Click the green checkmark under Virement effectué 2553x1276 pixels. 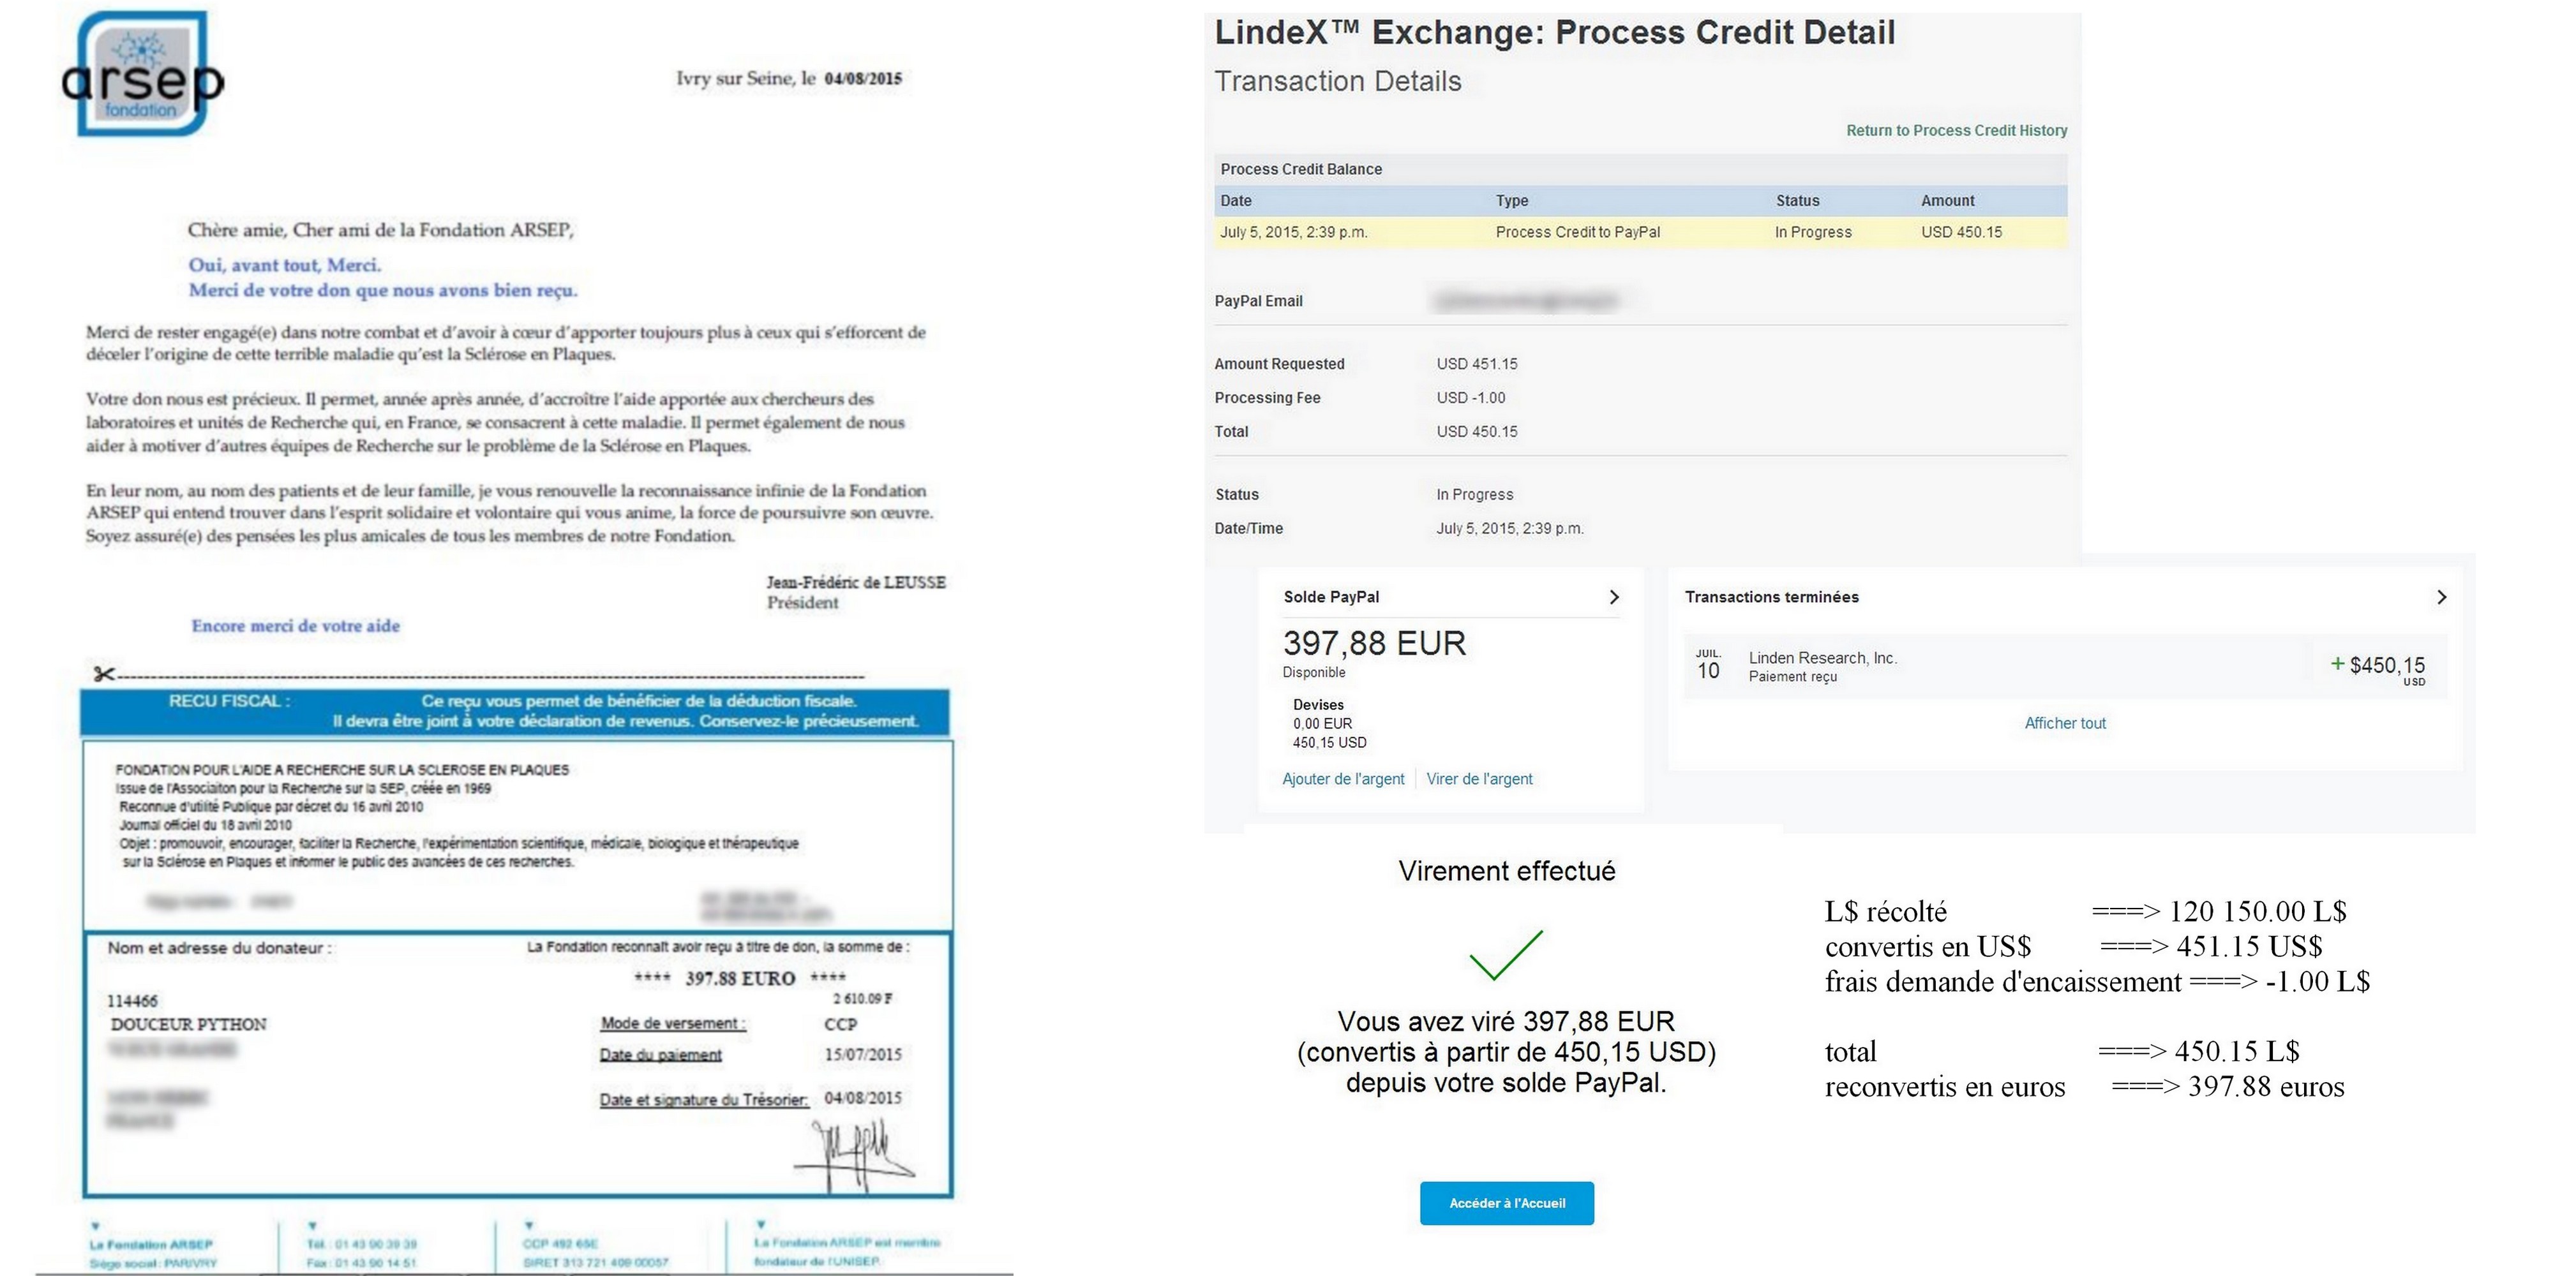tap(1506, 955)
